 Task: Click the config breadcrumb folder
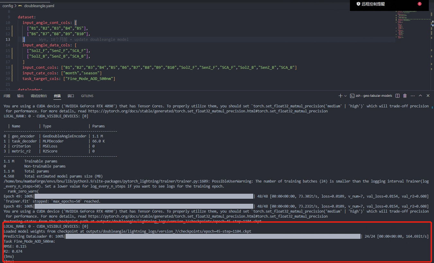[x=8, y=6]
